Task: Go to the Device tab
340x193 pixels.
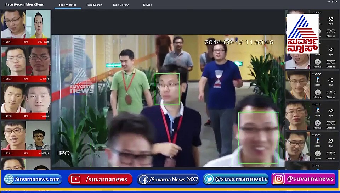Action: click(147, 5)
